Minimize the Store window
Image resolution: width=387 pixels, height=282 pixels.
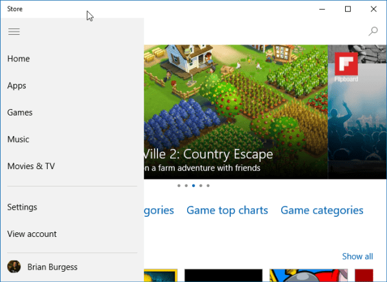(x=322, y=9)
